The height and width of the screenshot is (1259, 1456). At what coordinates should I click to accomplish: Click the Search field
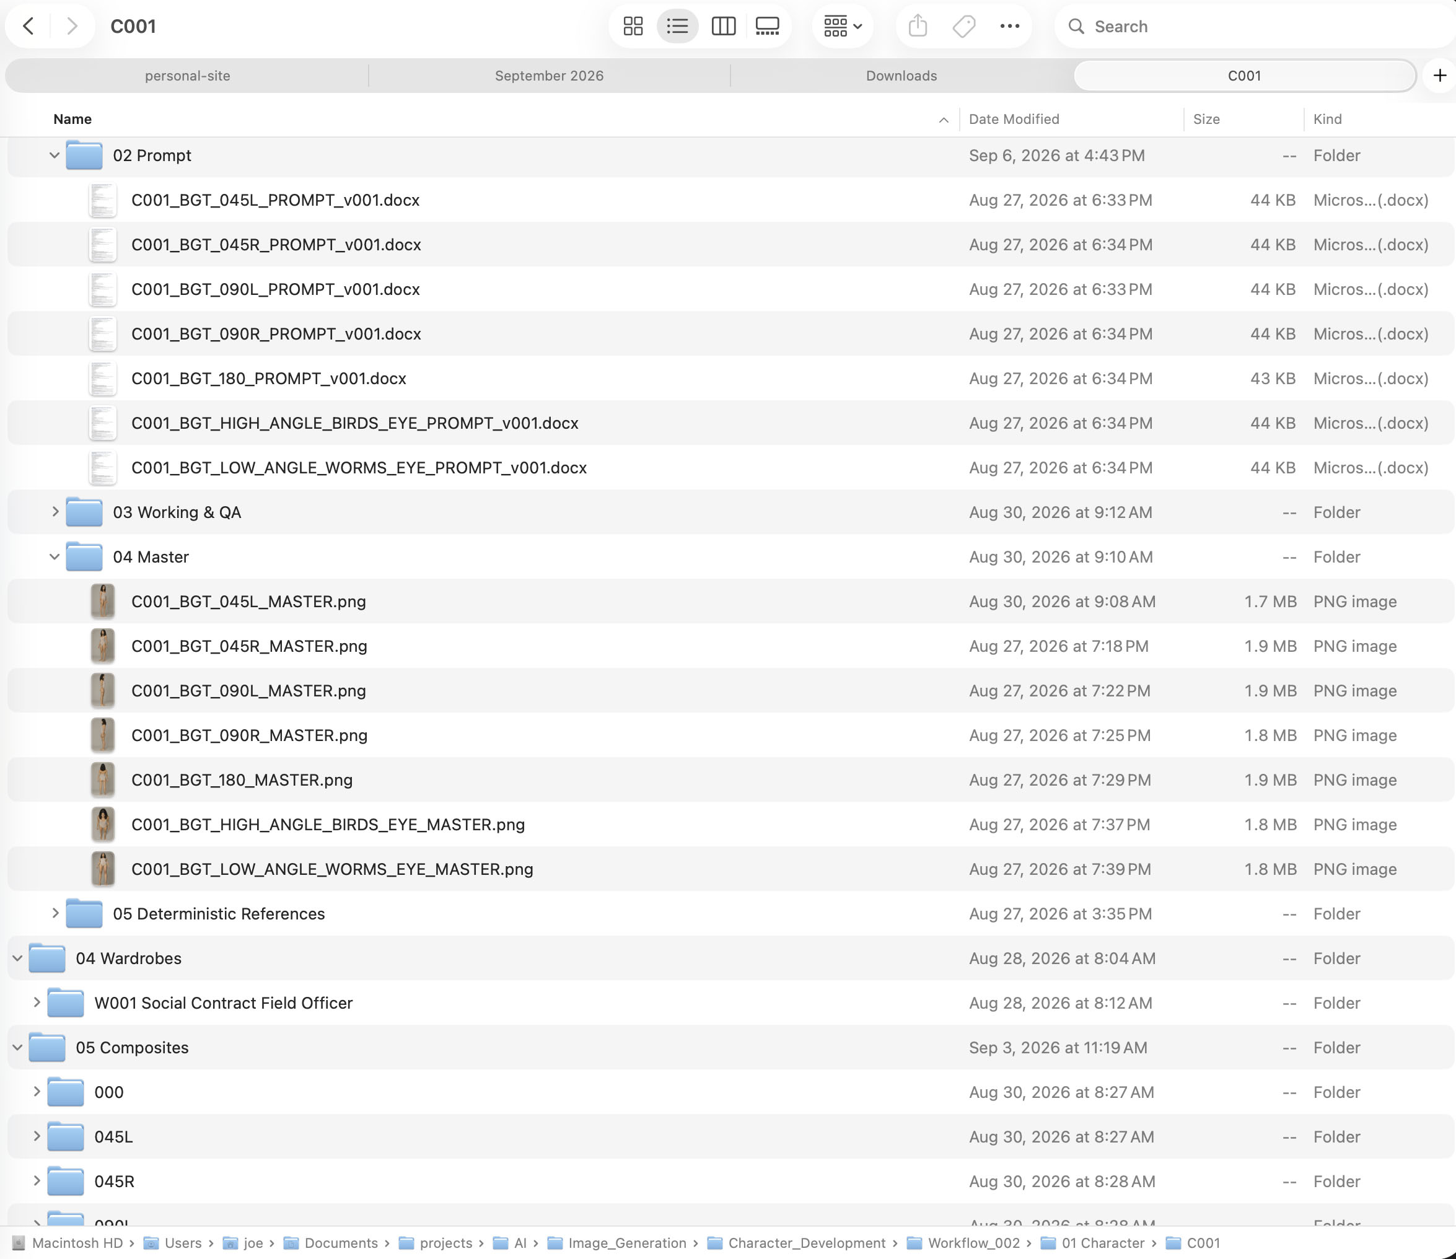(1254, 26)
